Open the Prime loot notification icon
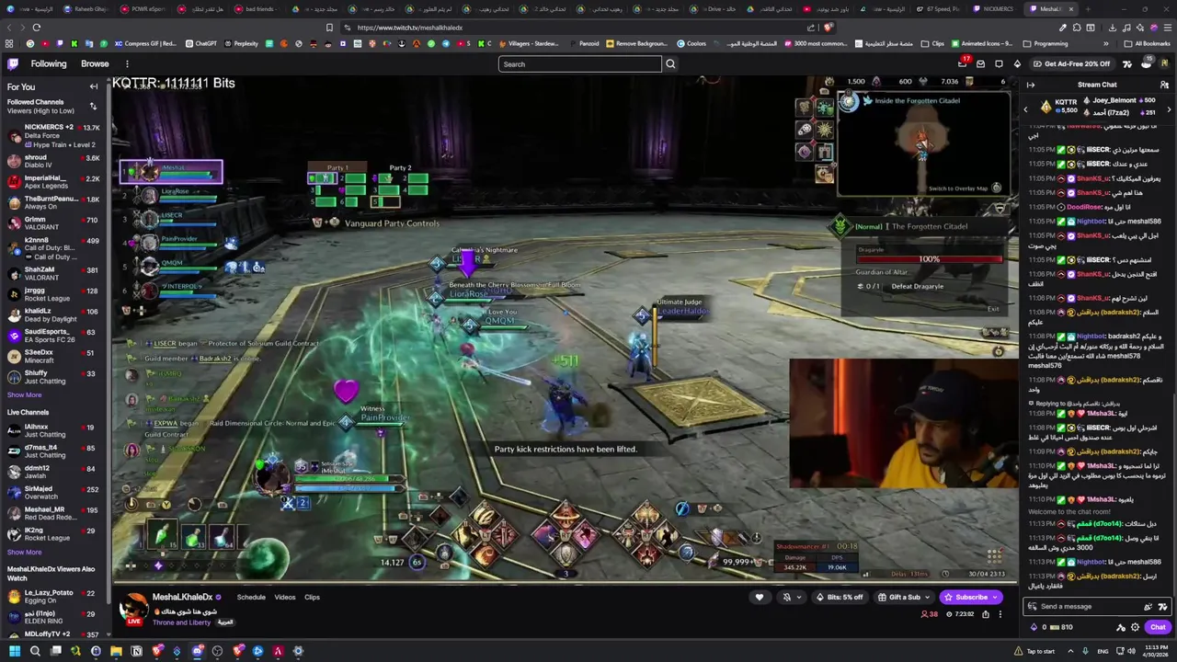This screenshot has height=662, width=1177. (x=962, y=63)
